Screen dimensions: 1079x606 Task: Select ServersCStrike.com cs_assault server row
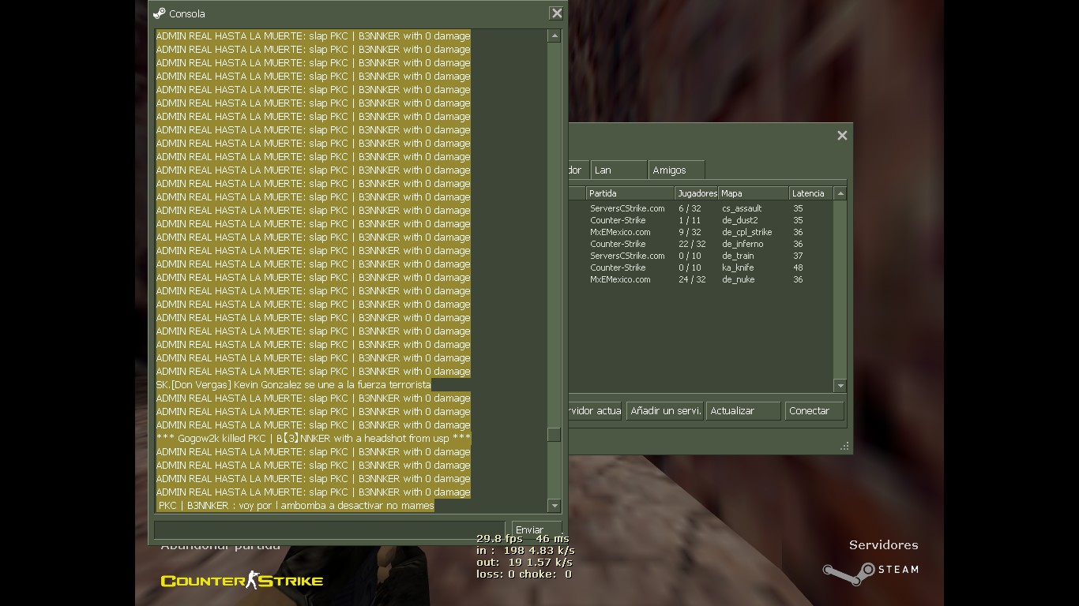coord(700,209)
